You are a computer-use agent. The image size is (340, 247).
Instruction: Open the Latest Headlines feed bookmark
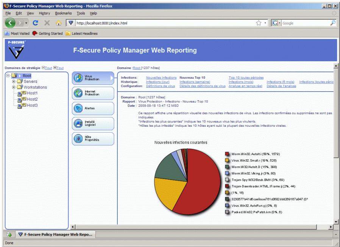[x=81, y=33]
